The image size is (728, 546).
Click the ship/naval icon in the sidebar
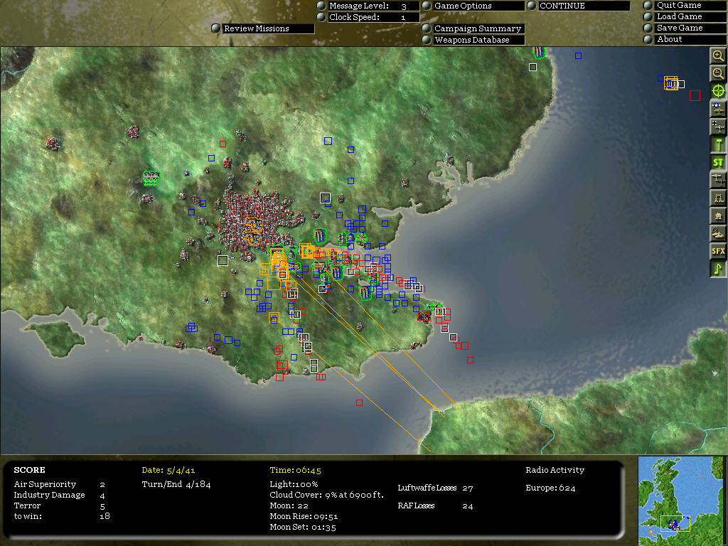(x=718, y=233)
